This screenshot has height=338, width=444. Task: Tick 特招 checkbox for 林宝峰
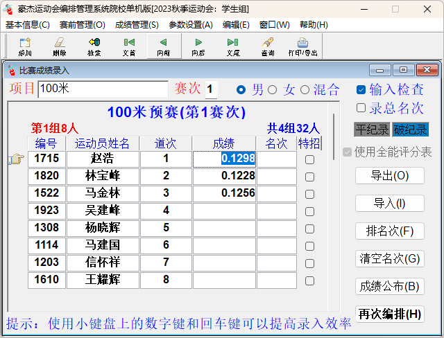pyautogui.click(x=309, y=177)
